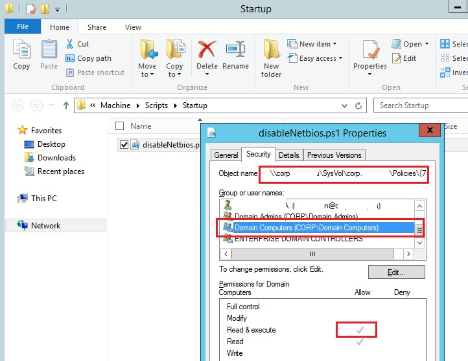Select ENTERPRISE DOMAIN CONTROLLERS entry
The image size is (468, 361).
click(x=298, y=239)
